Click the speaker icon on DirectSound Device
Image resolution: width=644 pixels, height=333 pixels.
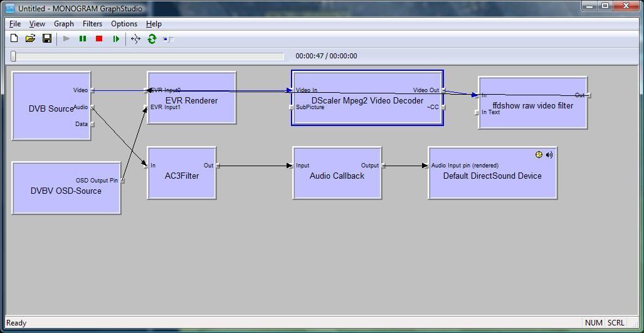(x=549, y=155)
